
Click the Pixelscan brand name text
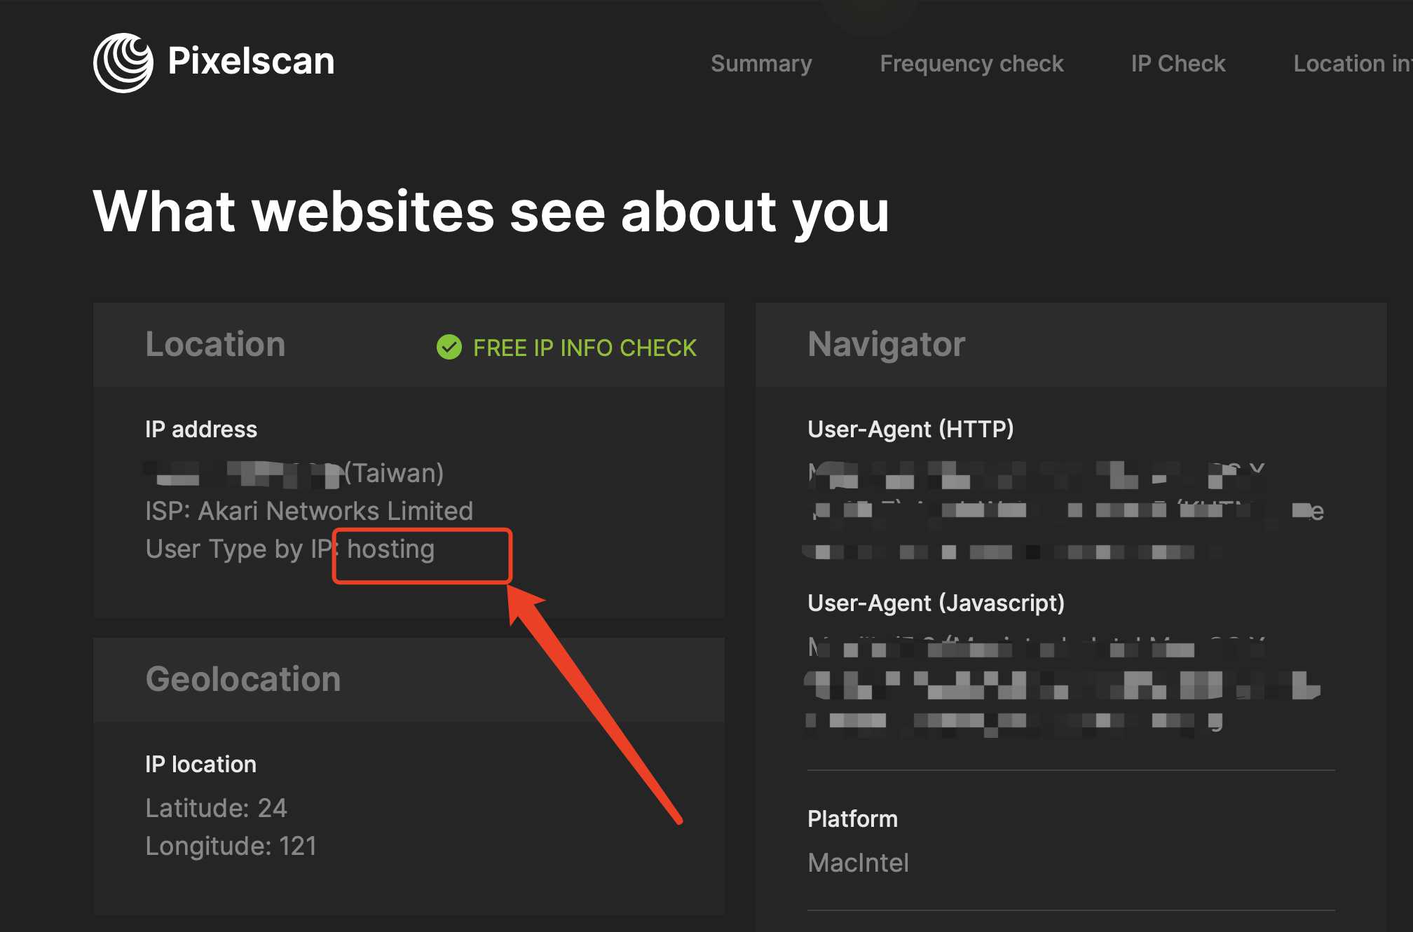click(x=251, y=62)
